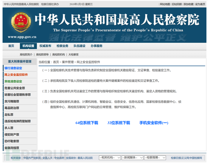Image resolution: width=209 pixels, height=163 pixels.
Task: Click the 64位系统下载 download link
Action: (87, 123)
